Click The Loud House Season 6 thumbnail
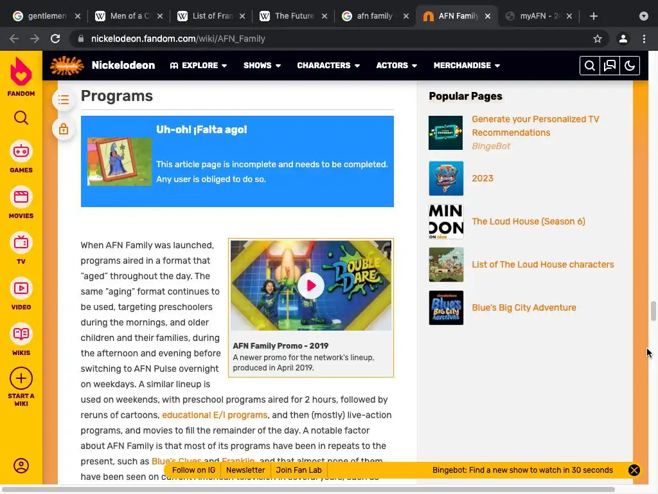Image resolution: width=658 pixels, height=494 pixels. point(446,221)
